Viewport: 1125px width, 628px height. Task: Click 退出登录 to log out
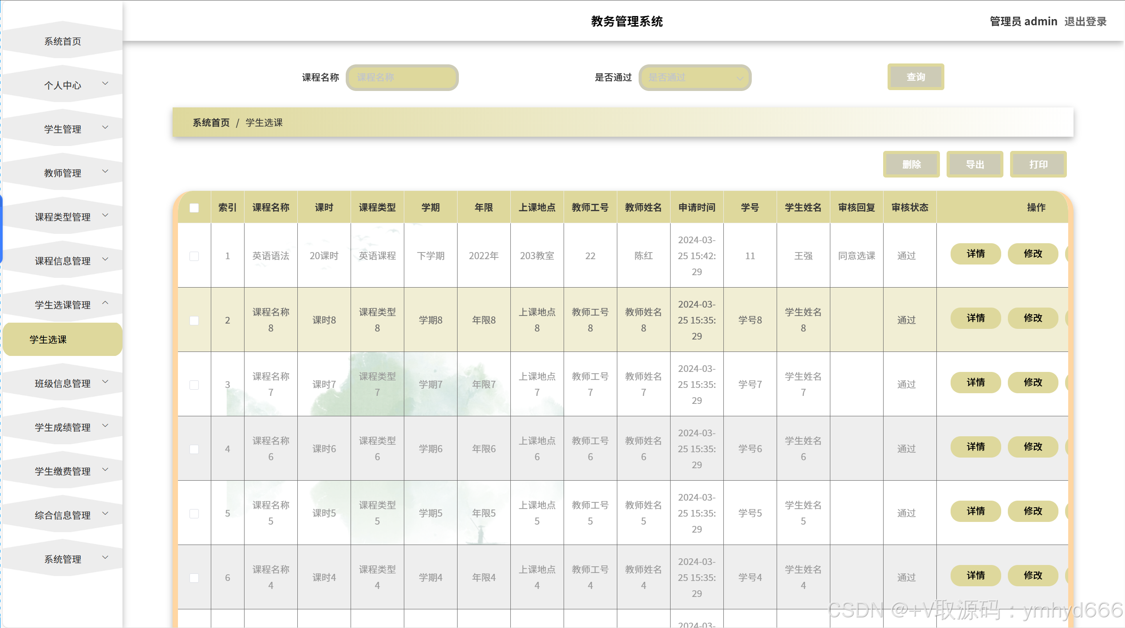(x=1085, y=21)
